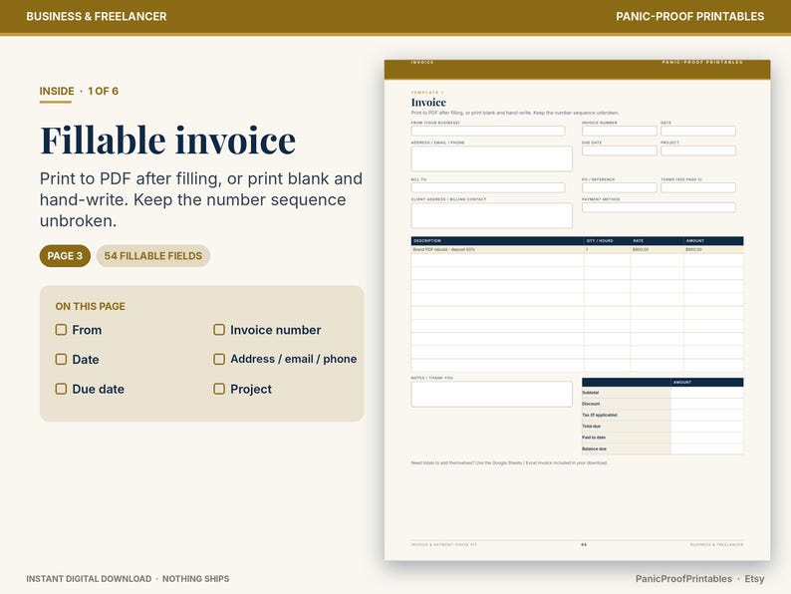This screenshot has height=594, width=791.
Task: Tick the Date checkbox
Action: click(x=61, y=360)
